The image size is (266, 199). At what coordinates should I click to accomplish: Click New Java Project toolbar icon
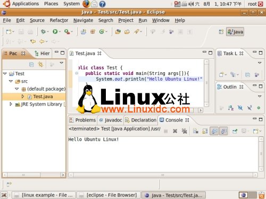(84, 32)
